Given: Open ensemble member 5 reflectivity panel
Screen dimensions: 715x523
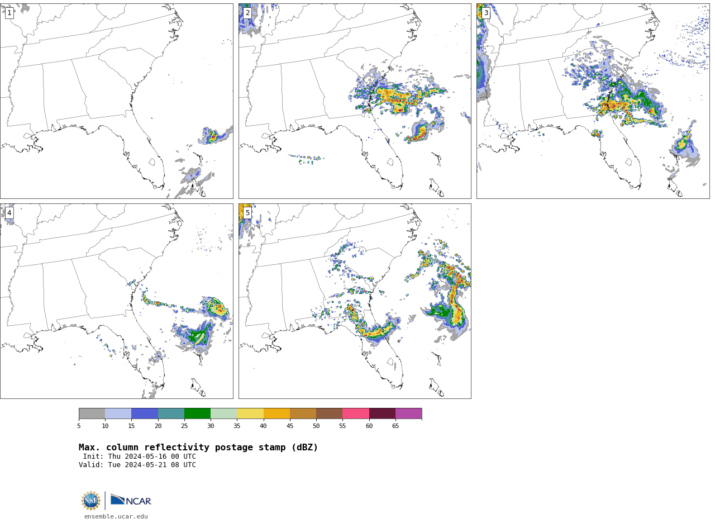Looking at the screenshot, I should [355, 301].
